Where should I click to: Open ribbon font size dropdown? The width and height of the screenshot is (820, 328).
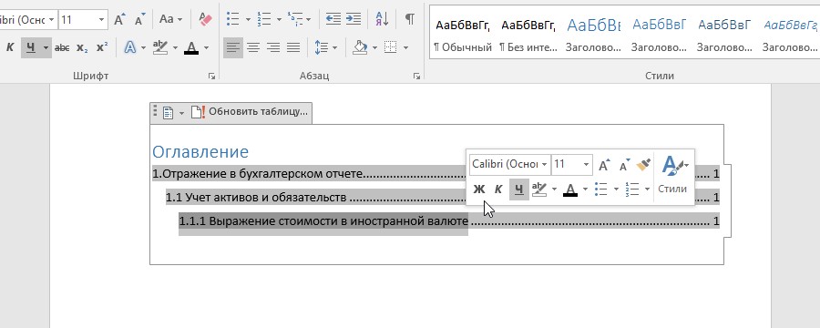101,20
